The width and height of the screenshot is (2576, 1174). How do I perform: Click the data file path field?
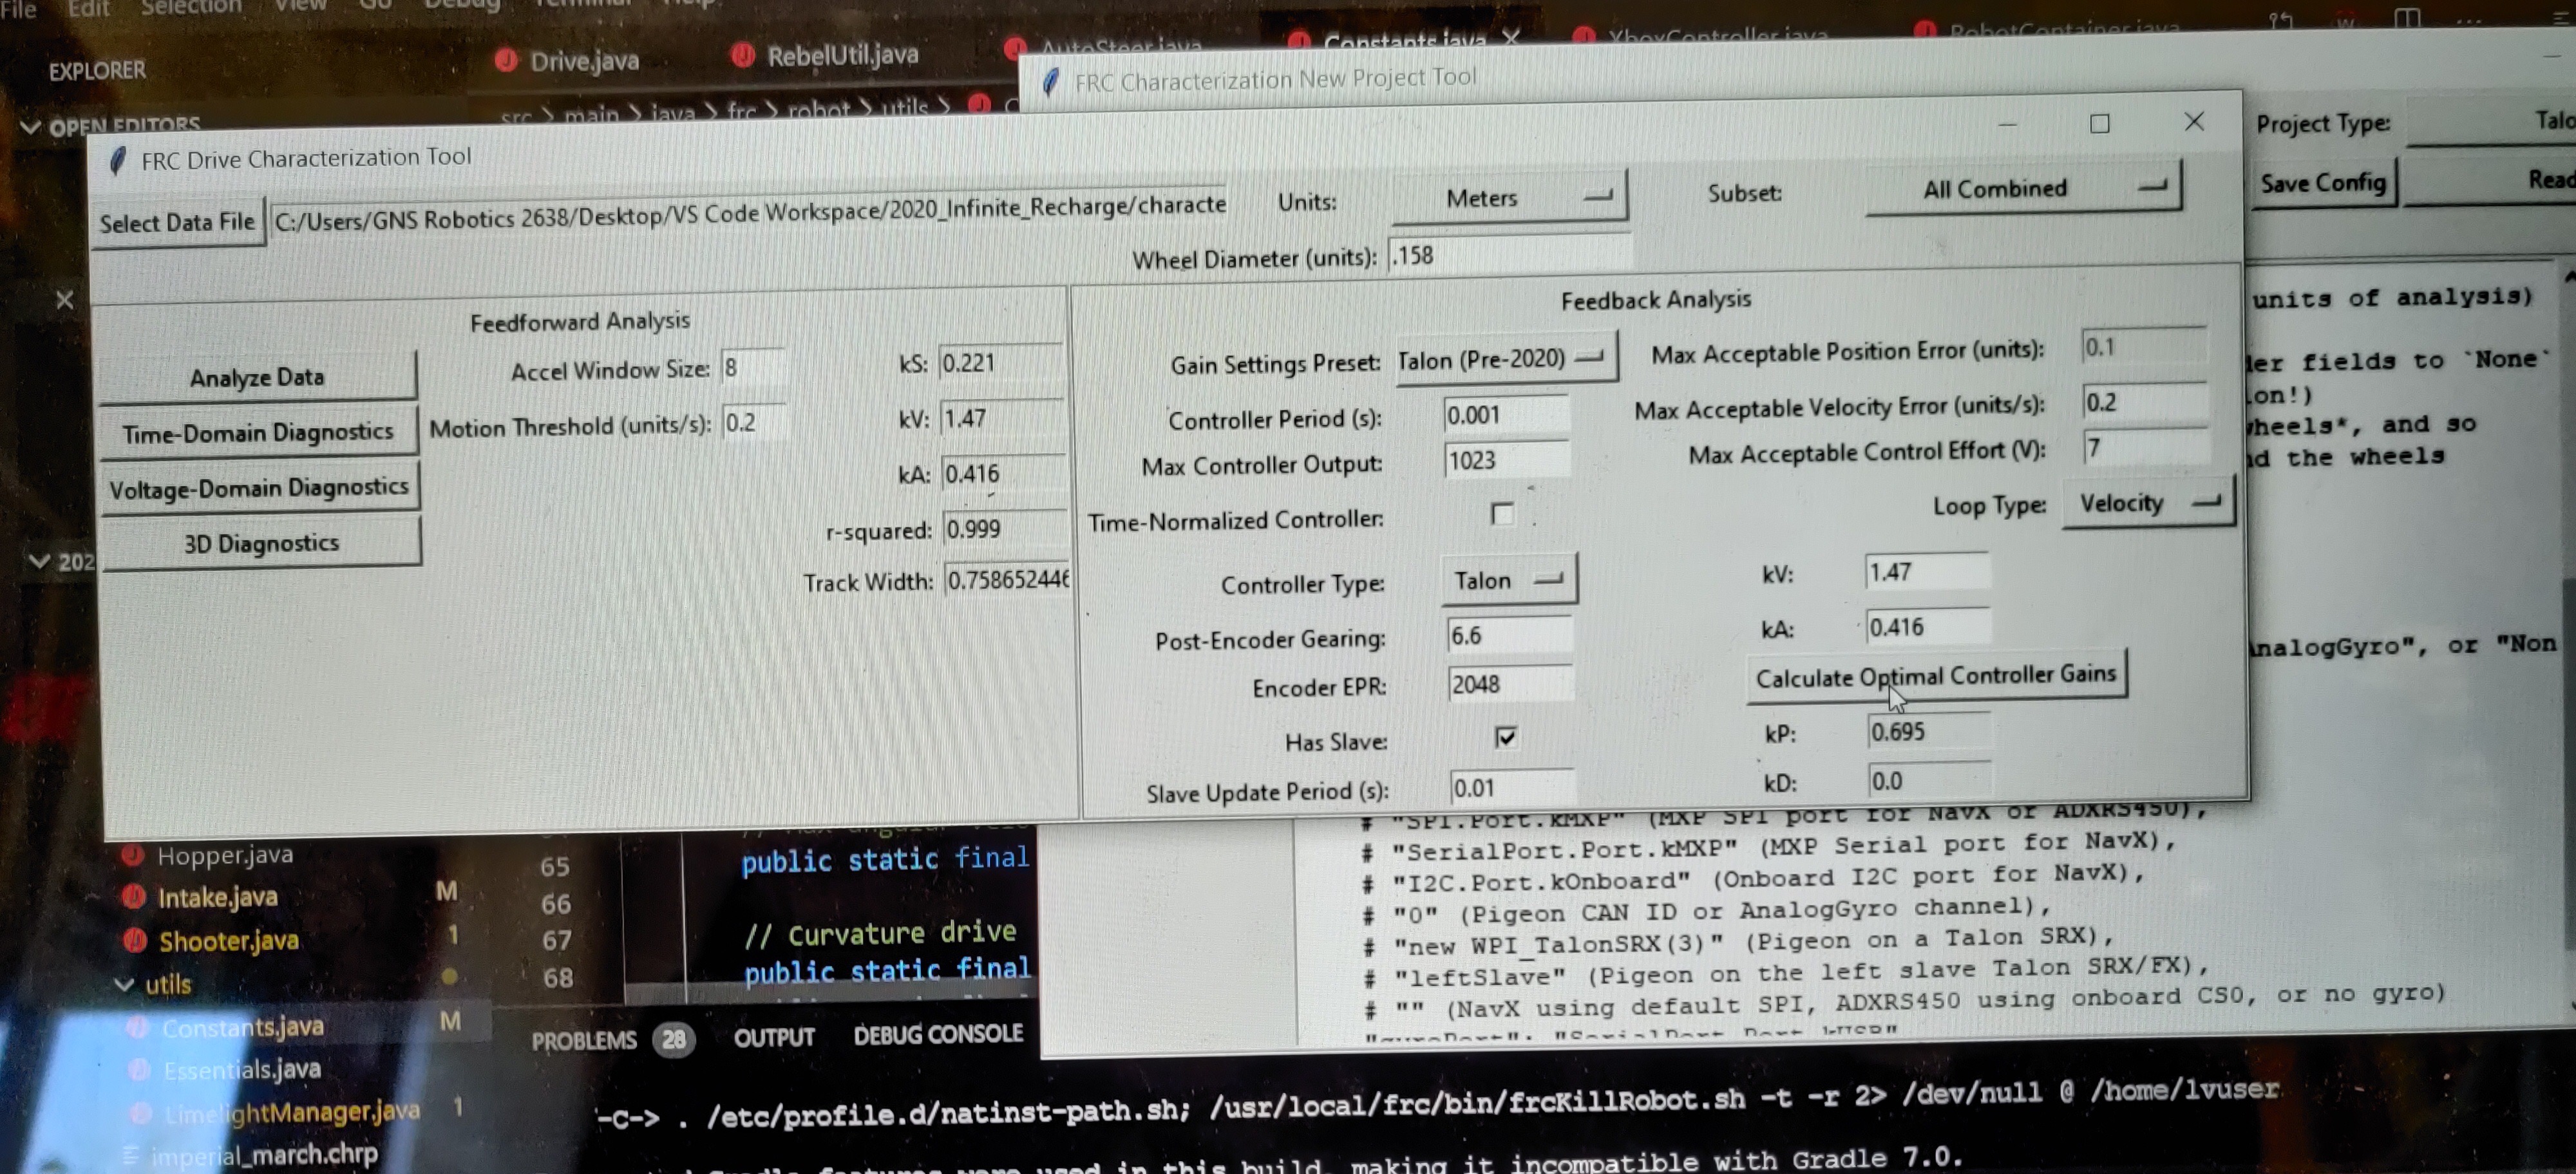point(748,212)
